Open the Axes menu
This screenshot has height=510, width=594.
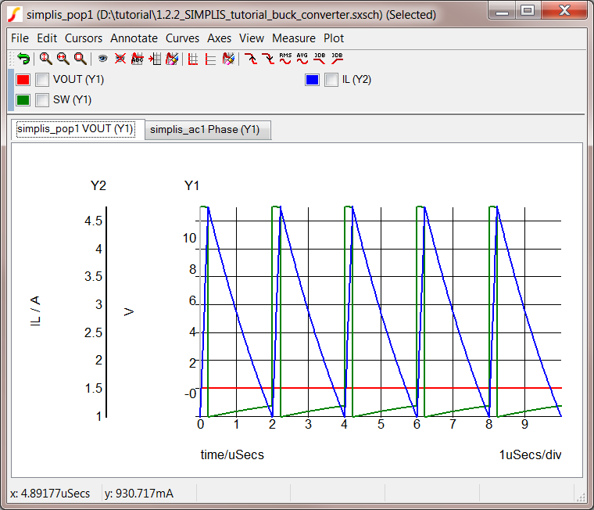(219, 38)
